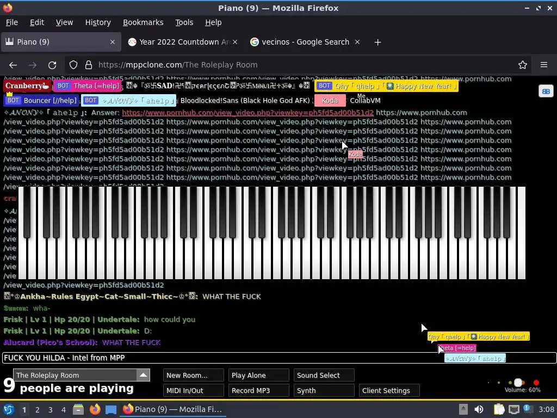The image size is (557, 418).
Task: Open the clipboard tray icon
Action: [499, 409]
